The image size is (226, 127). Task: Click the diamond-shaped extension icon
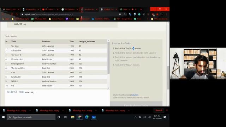pyautogui.click(x=135, y=14)
